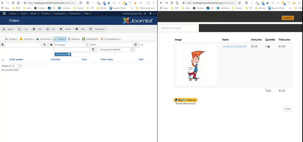Viewport: 303px width, 142px height.
Task: Open the Components menu
Action: click(60, 14)
